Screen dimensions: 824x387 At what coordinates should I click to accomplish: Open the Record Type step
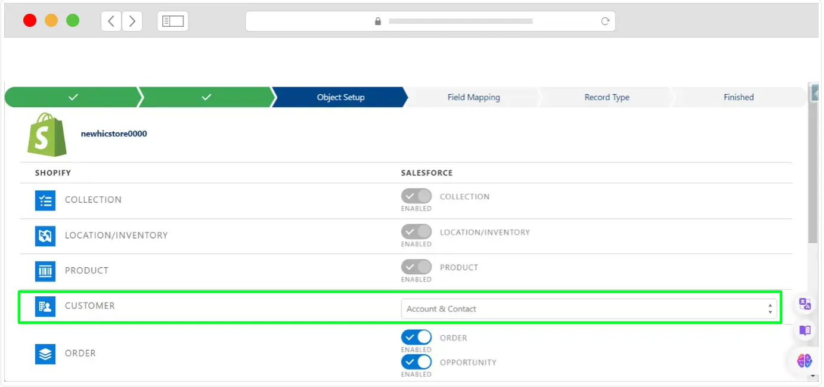click(x=607, y=97)
